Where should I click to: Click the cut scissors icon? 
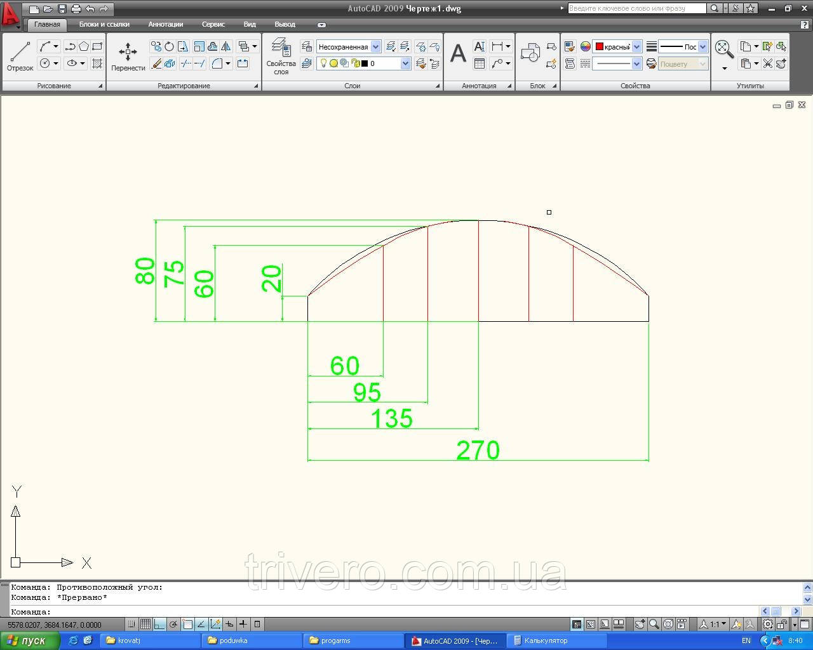(768, 63)
